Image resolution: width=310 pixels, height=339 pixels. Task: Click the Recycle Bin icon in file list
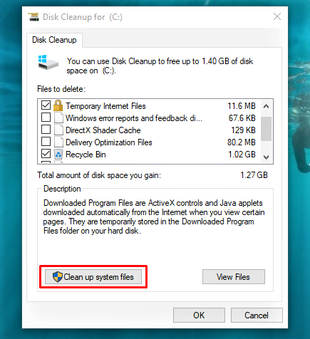point(58,155)
